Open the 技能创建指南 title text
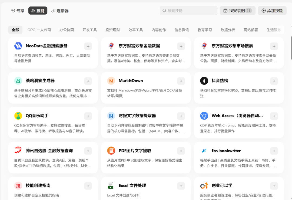The image size is (292, 200). point(38,185)
